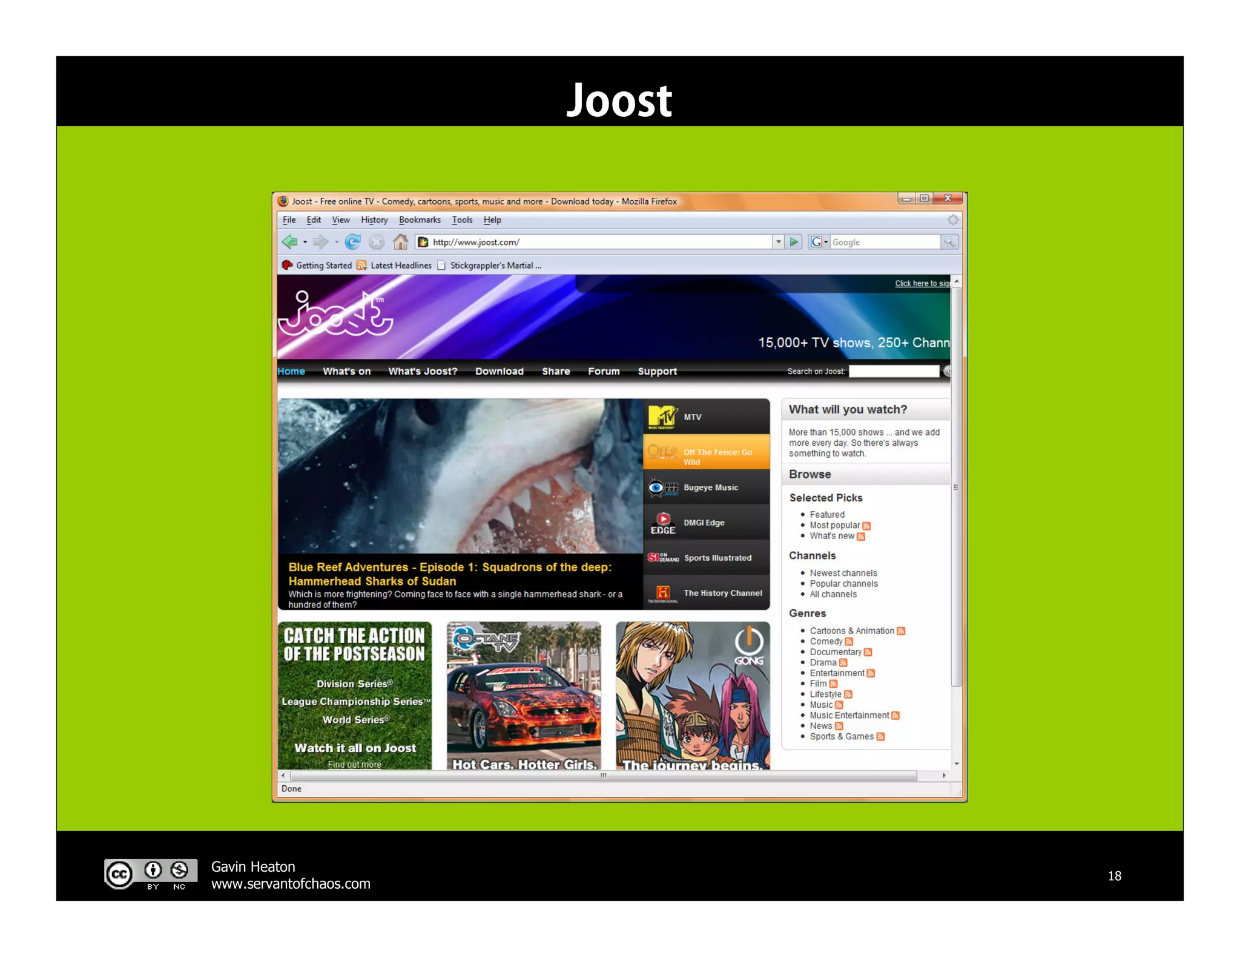Click the Firefox back arrow button
This screenshot has width=1240, height=957.
289,242
